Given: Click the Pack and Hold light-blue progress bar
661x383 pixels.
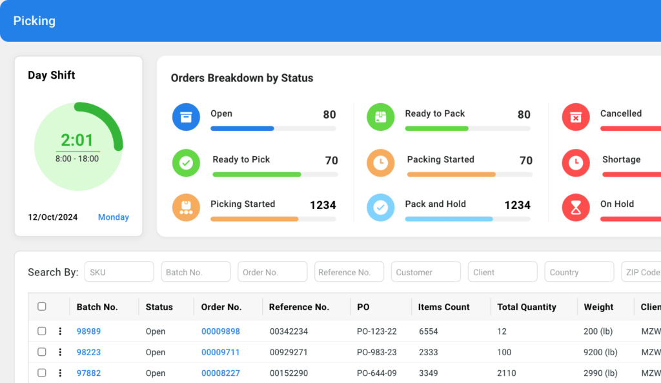Looking at the screenshot, I should tap(467, 219).
